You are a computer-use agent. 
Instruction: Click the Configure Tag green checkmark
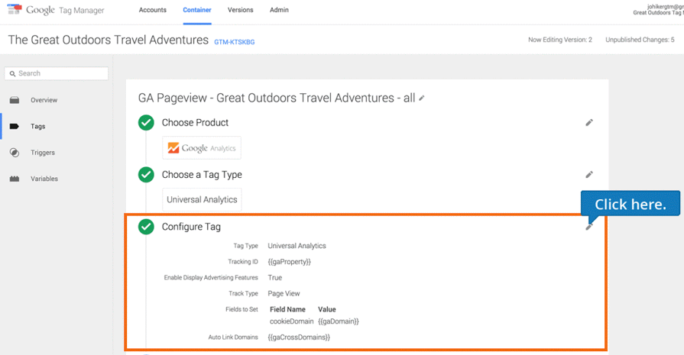pyautogui.click(x=146, y=227)
